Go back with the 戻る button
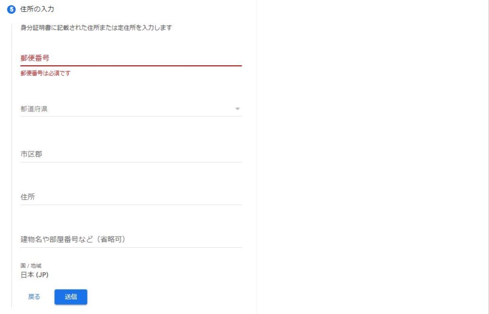Viewport: 489px width, 314px height. pos(34,297)
